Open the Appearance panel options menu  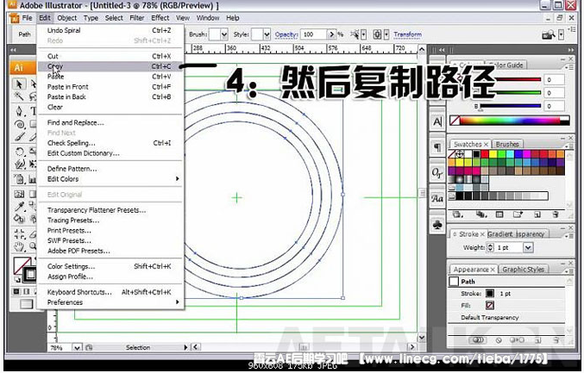coord(568,270)
